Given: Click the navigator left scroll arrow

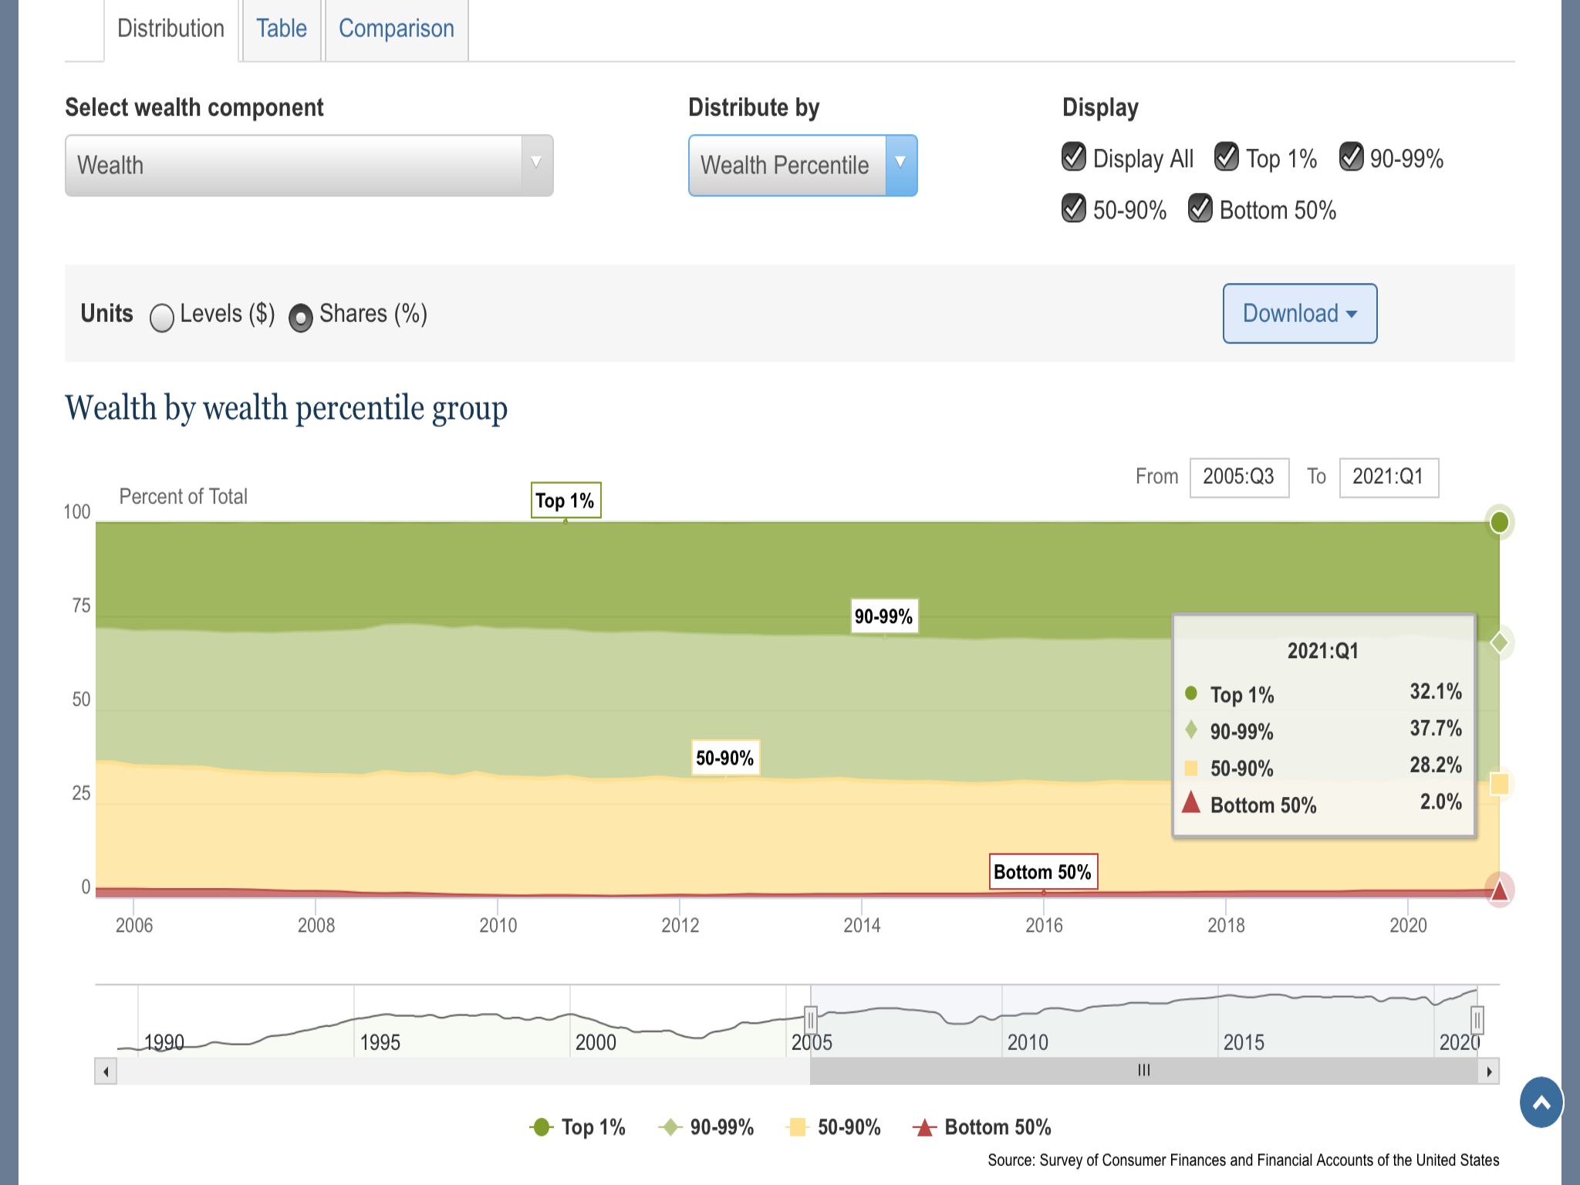Looking at the screenshot, I should tap(106, 1072).
